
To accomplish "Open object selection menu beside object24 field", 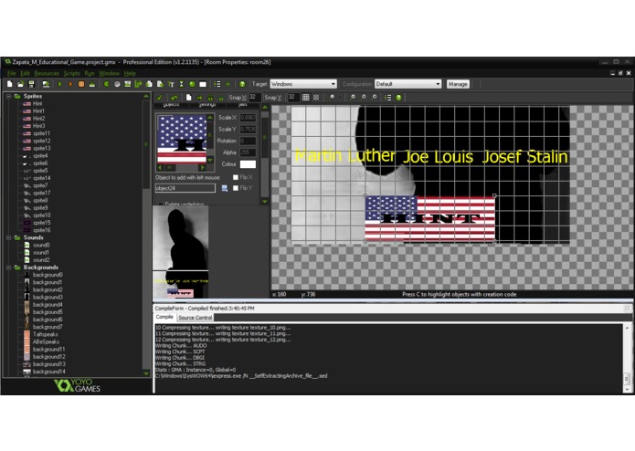I will pyautogui.click(x=225, y=188).
